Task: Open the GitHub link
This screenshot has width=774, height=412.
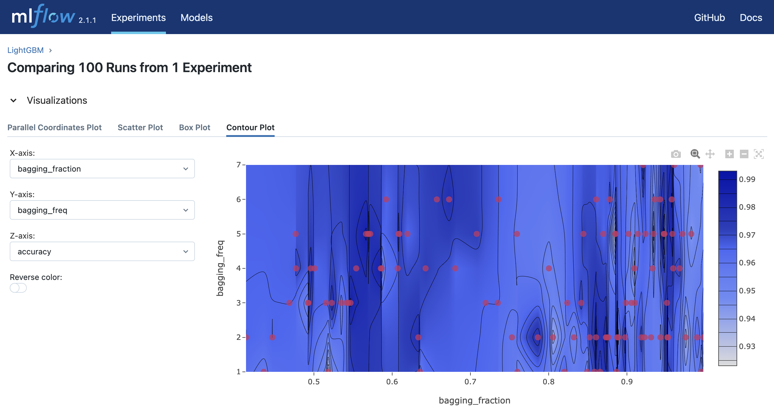Action: (709, 18)
